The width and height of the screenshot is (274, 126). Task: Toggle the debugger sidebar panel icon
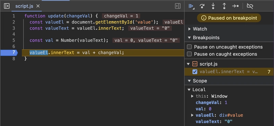[178, 6]
